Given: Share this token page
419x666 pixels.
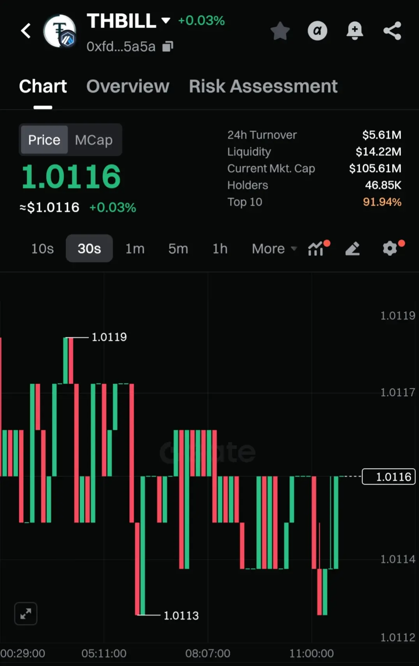Looking at the screenshot, I should pos(392,31).
